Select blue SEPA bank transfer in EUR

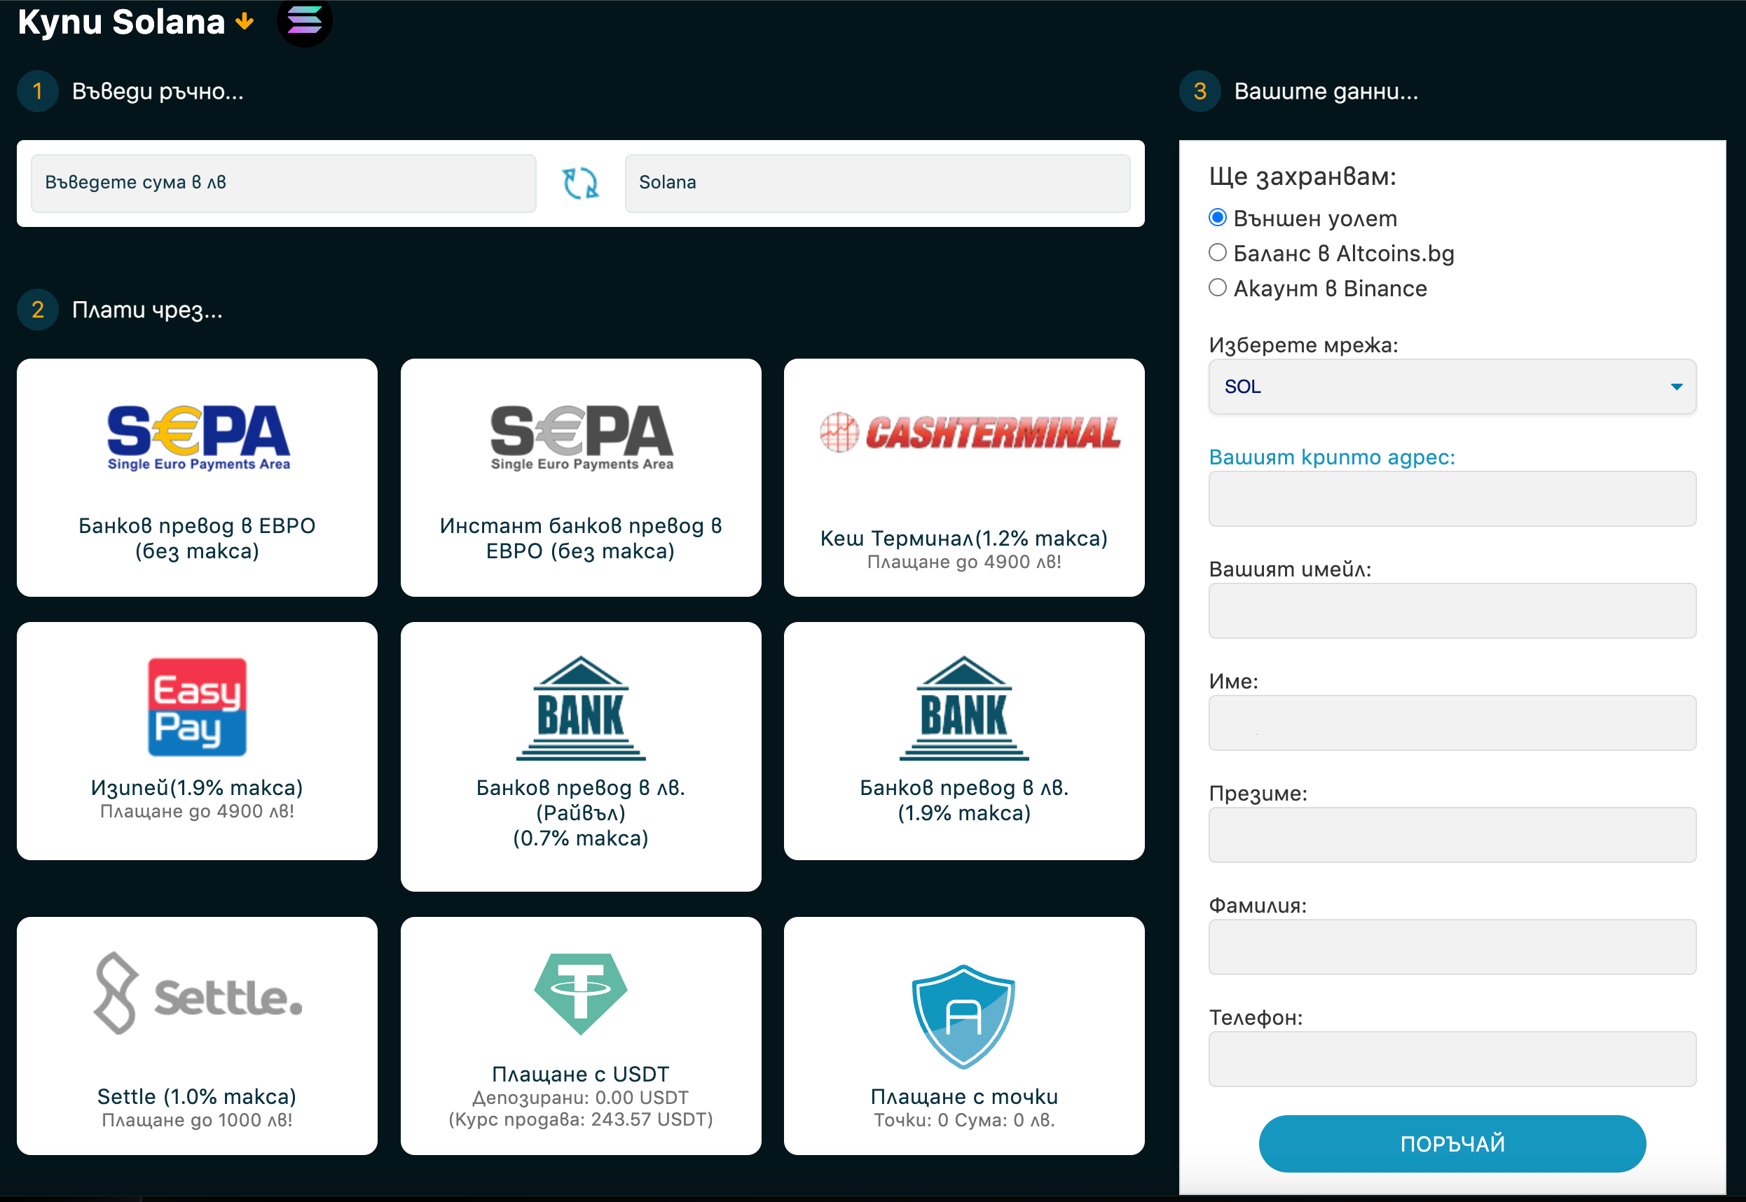[198, 438]
